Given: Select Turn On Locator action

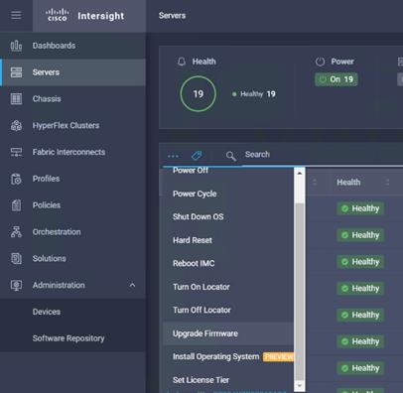Looking at the screenshot, I should (x=228, y=287).
